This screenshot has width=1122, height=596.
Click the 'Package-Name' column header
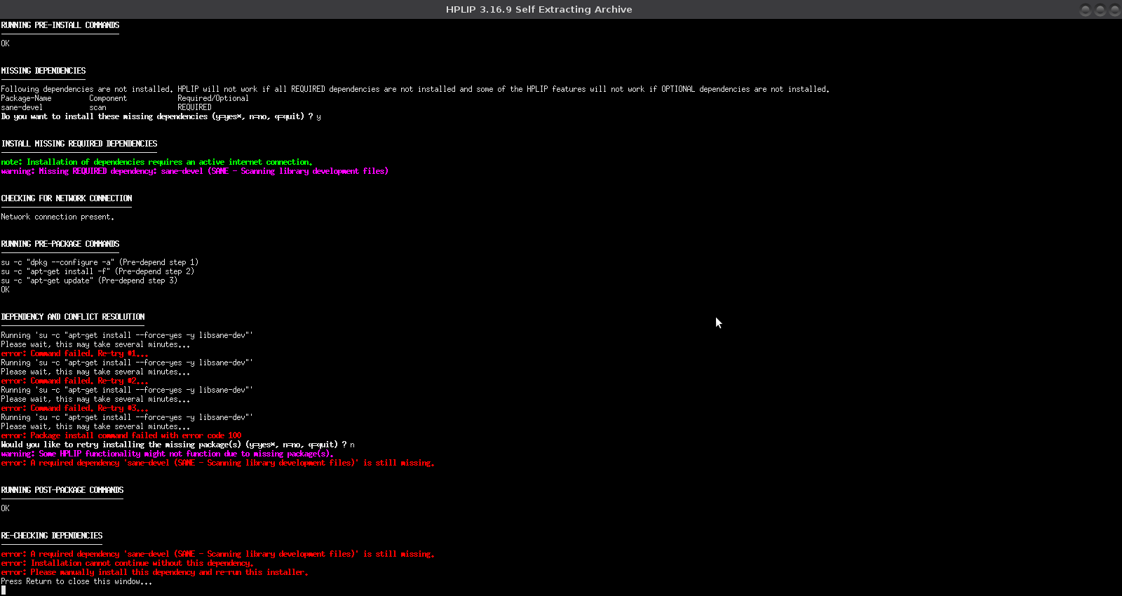26,98
